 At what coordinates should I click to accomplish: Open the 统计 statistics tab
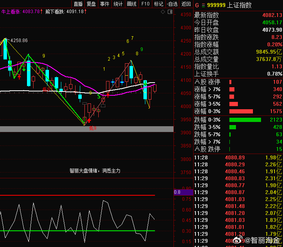[x=118, y=4]
